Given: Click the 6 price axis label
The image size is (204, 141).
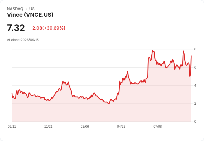Looking at the screenshot, I should tap(195, 67).
